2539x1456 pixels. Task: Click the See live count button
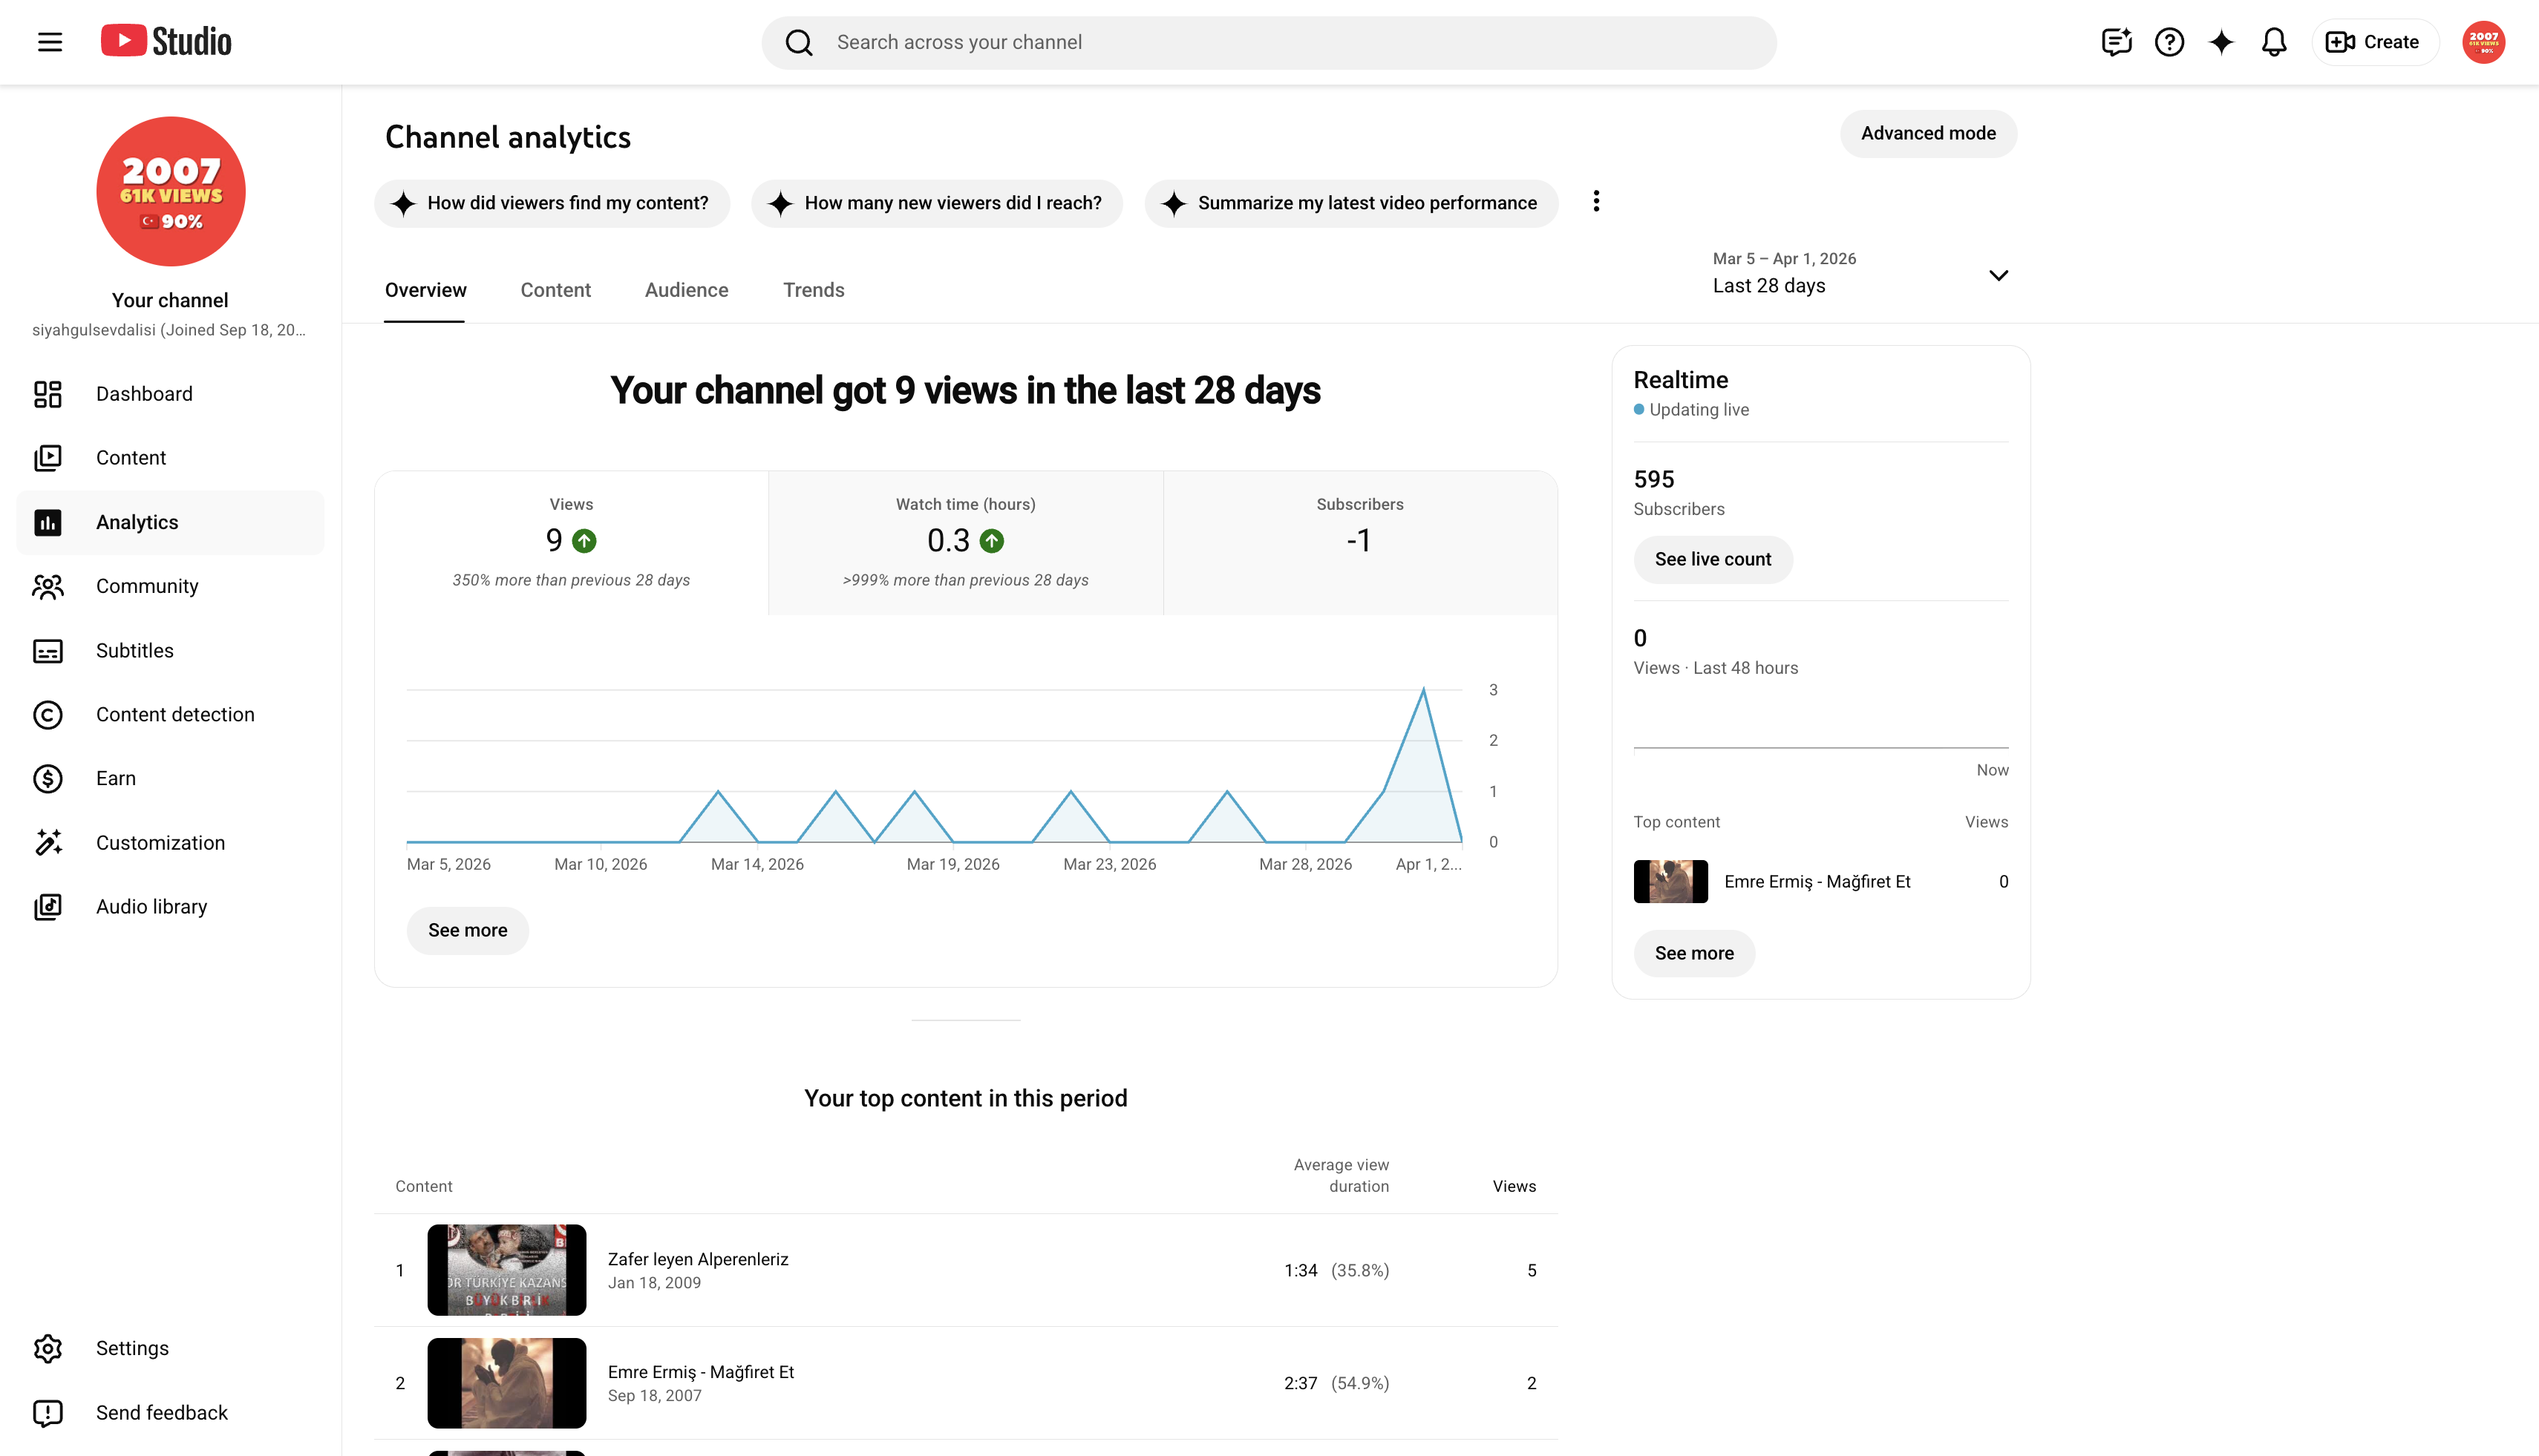click(x=1713, y=559)
